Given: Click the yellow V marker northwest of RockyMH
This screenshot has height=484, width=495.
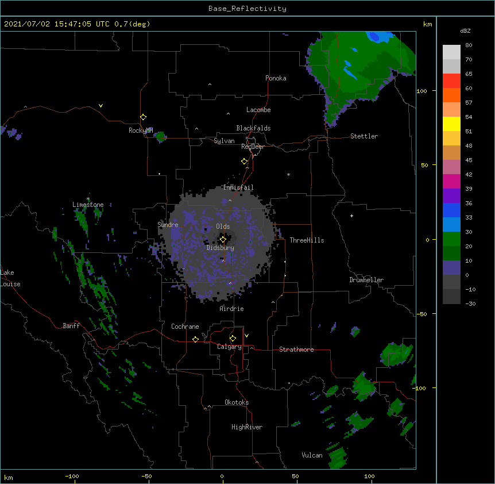Looking at the screenshot, I should 100,106.
